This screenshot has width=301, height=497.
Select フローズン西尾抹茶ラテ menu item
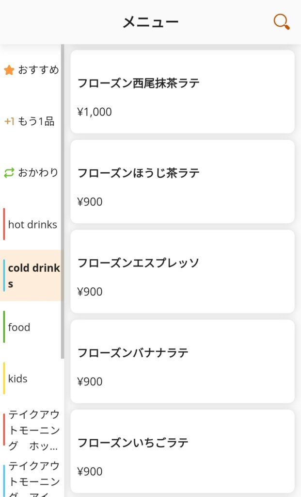point(182,92)
